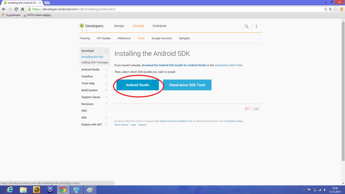Click the site search magnifier icon
This screenshot has width=345, height=194.
247,26
